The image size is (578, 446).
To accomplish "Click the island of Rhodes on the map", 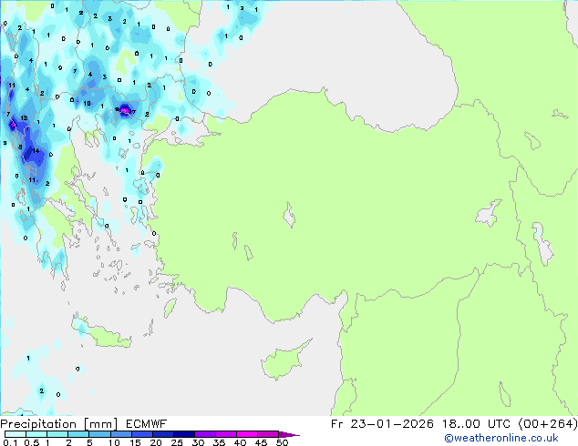I will [x=170, y=308].
